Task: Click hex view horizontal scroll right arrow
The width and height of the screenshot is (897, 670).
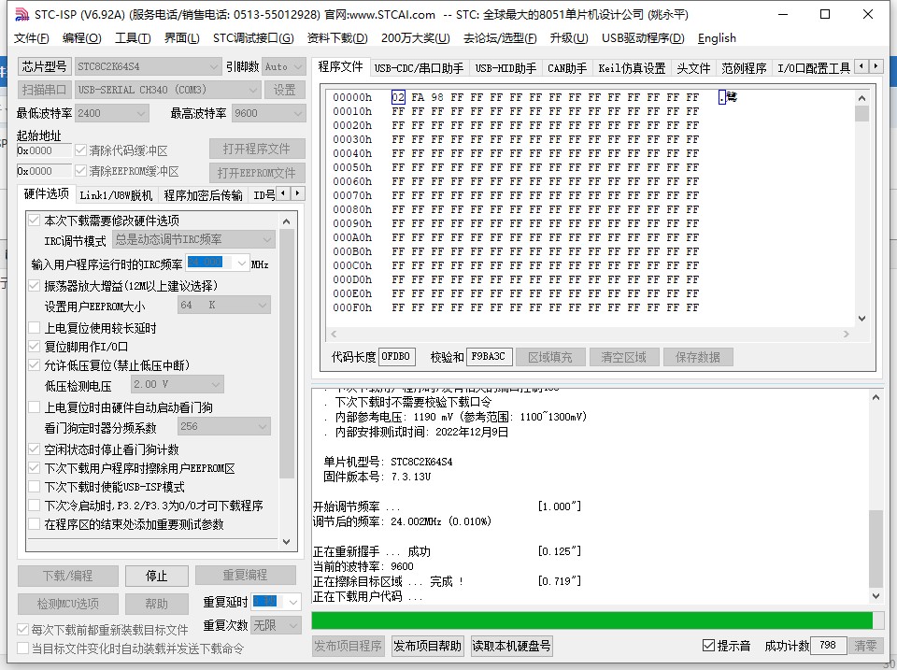Action: coord(847,335)
